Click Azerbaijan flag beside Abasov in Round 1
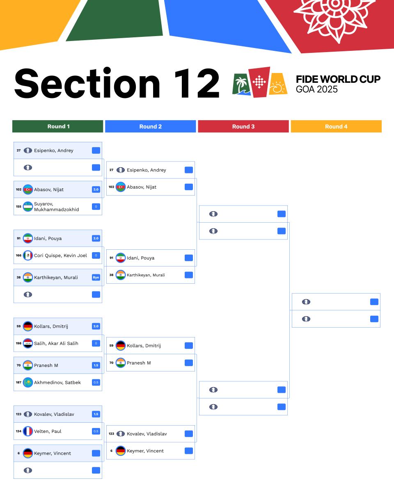The width and height of the screenshot is (394, 492). [28, 189]
